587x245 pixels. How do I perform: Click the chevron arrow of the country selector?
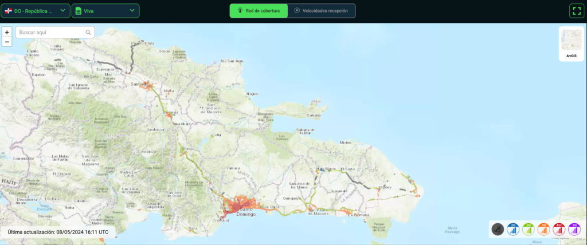click(x=62, y=10)
